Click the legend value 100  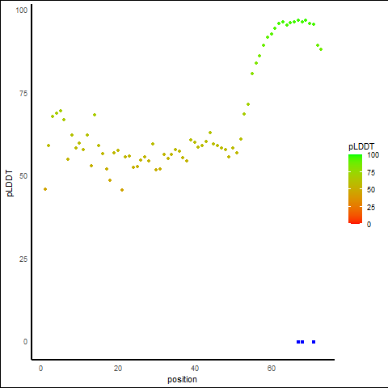pyautogui.click(x=373, y=155)
